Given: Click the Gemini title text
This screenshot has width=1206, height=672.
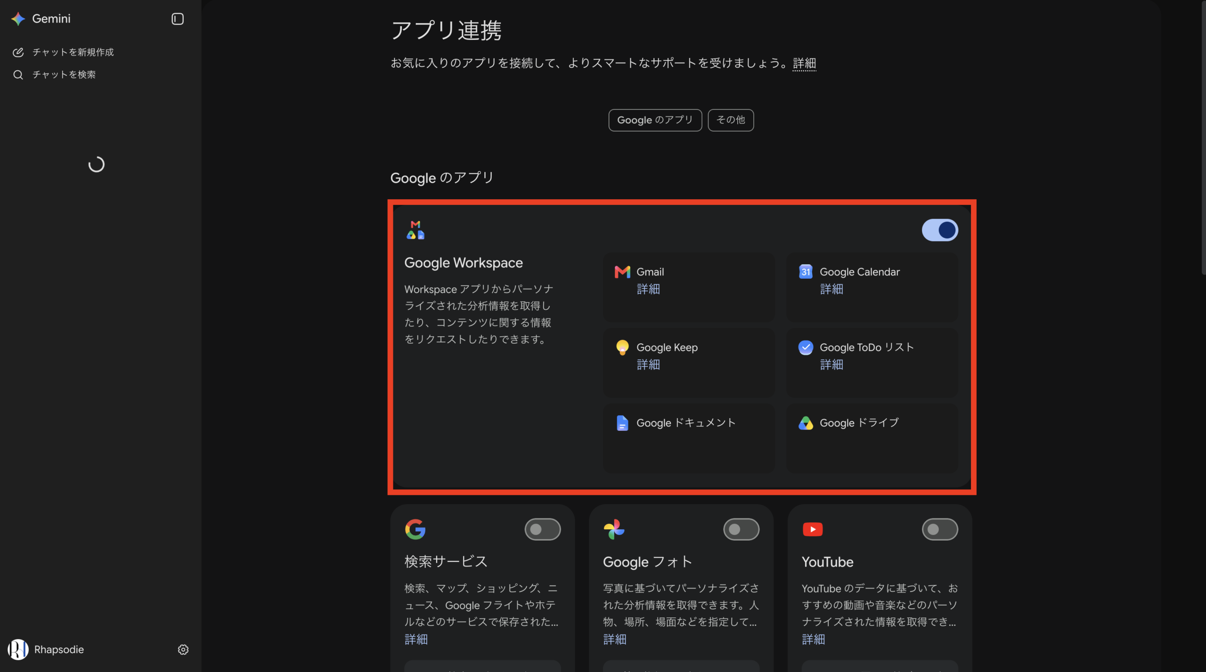Looking at the screenshot, I should coord(51,19).
